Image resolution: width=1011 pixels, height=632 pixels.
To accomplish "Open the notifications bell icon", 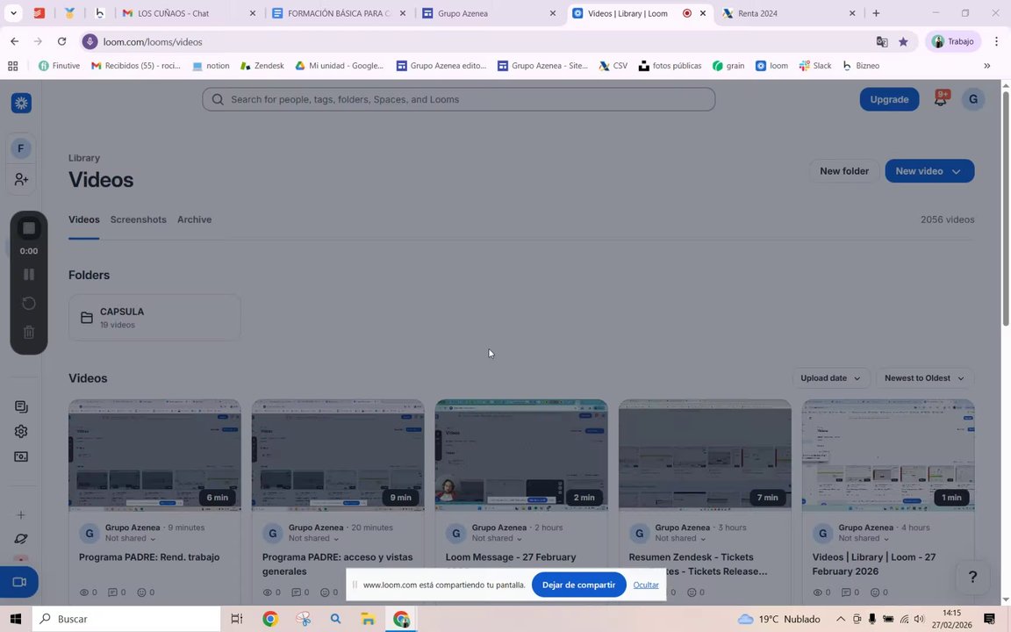I will pyautogui.click(x=941, y=99).
